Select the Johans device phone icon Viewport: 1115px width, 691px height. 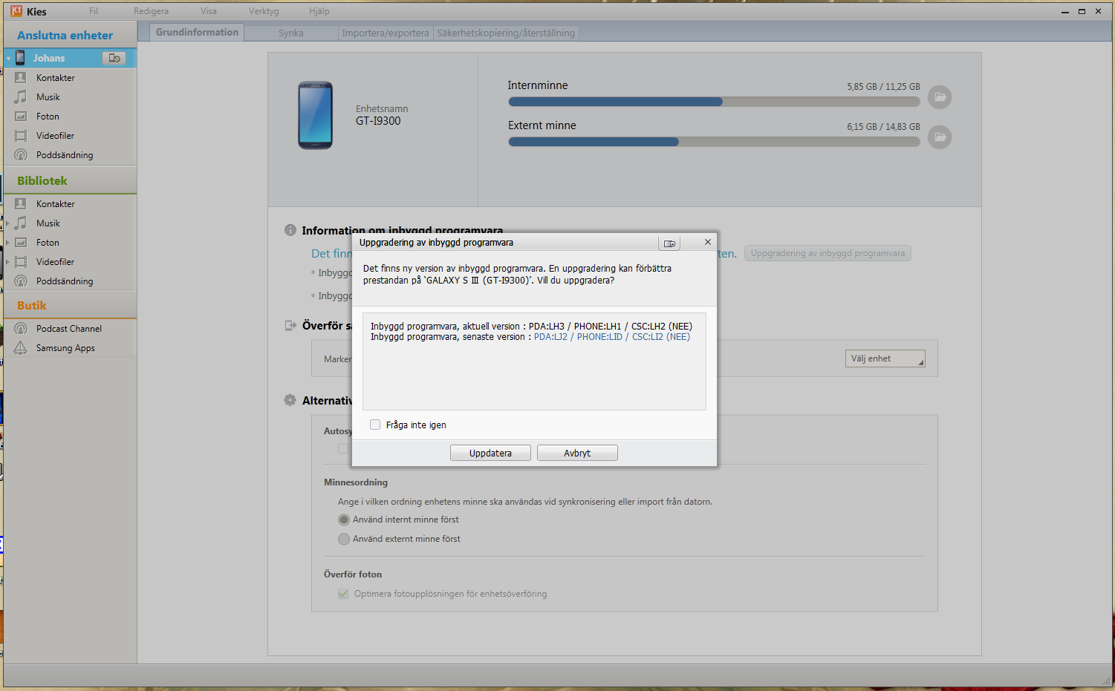[x=20, y=58]
